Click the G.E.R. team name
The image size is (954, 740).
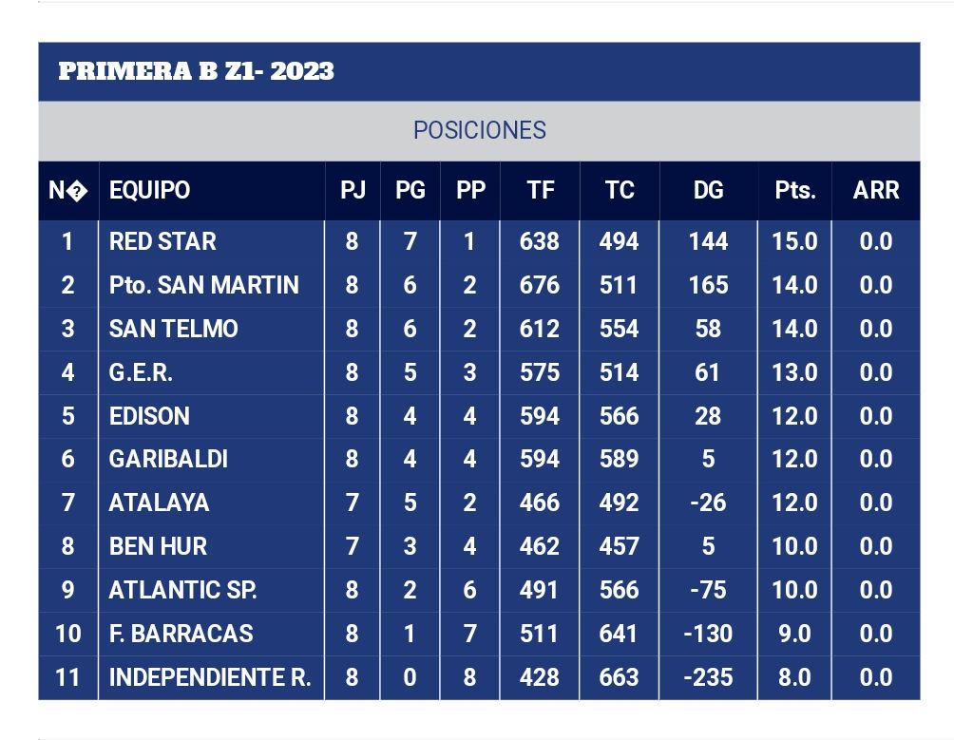(141, 372)
